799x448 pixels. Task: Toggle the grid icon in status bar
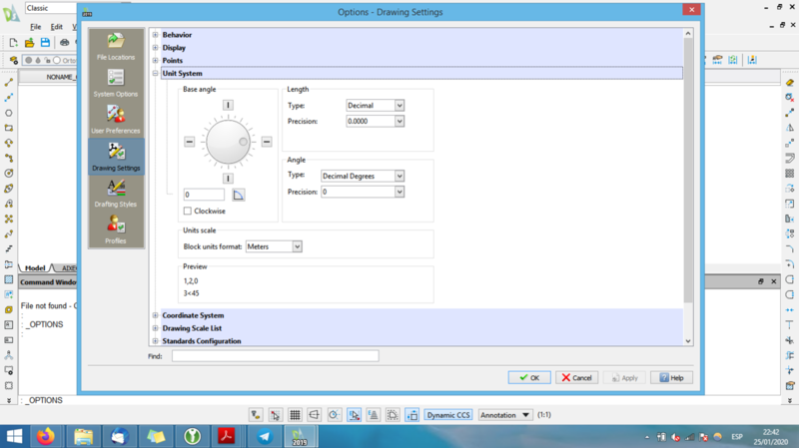[x=296, y=414]
